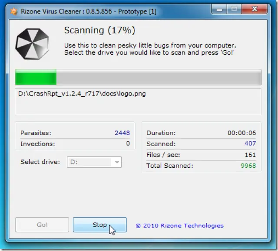The image size is (278, 251).
Task: Click the maximize button in title bar
Action: point(234,8)
